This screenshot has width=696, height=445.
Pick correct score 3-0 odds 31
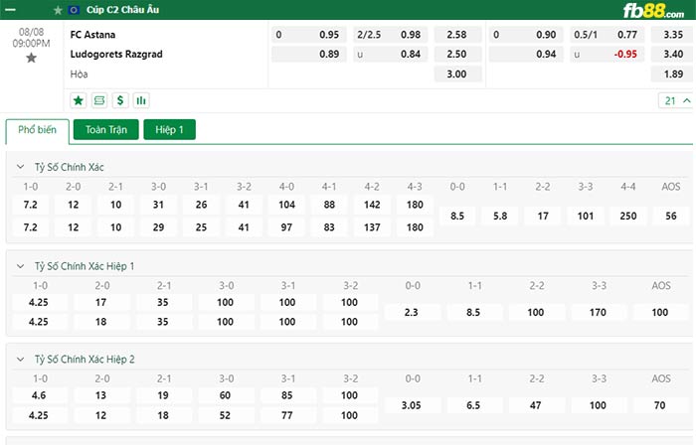158,205
